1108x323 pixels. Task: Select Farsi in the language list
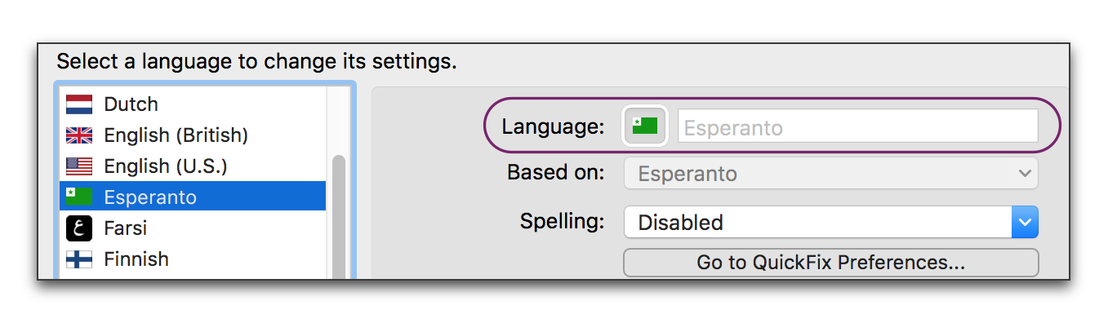click(193, 228)
